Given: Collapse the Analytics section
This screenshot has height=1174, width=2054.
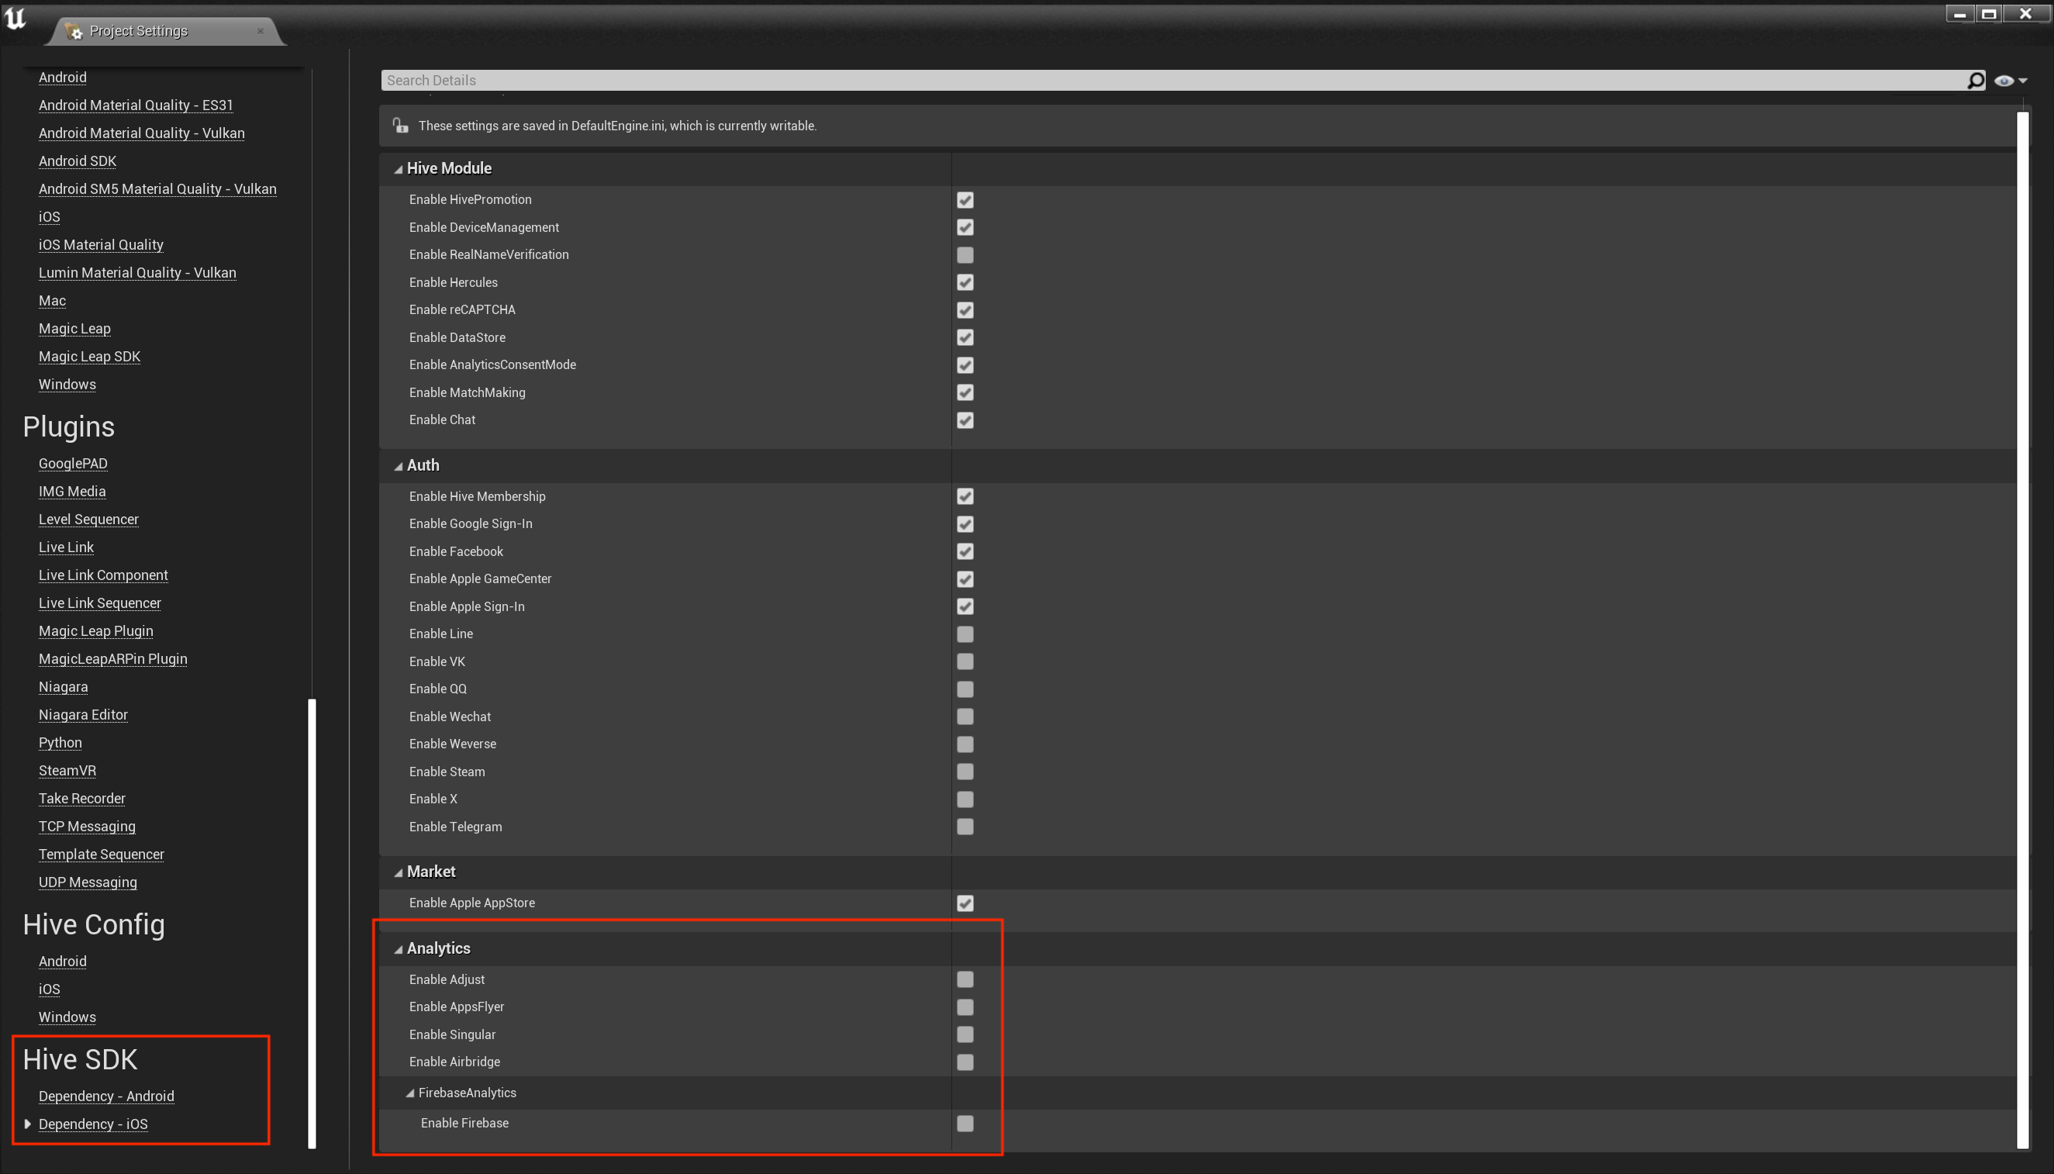Looking at the screenshot, I should [399, 949].
